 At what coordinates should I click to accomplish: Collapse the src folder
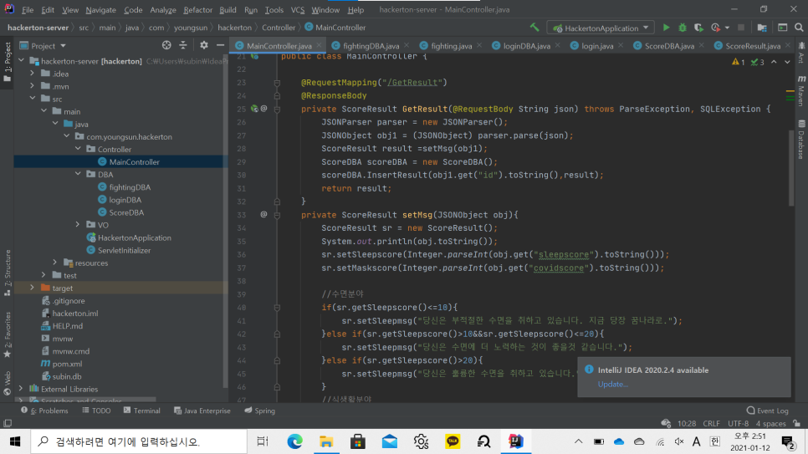(x=33, y=99)
